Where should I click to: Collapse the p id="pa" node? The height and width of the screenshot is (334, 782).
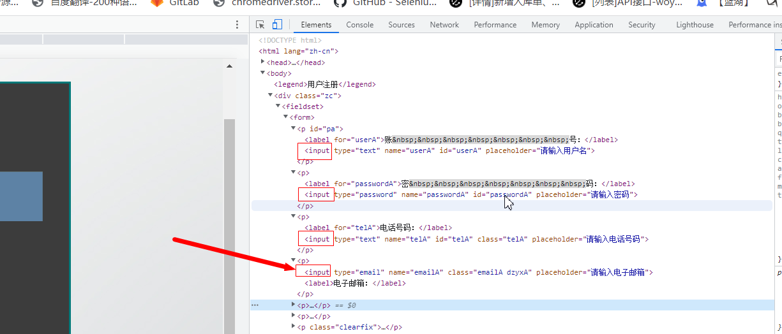coord(293,128)
